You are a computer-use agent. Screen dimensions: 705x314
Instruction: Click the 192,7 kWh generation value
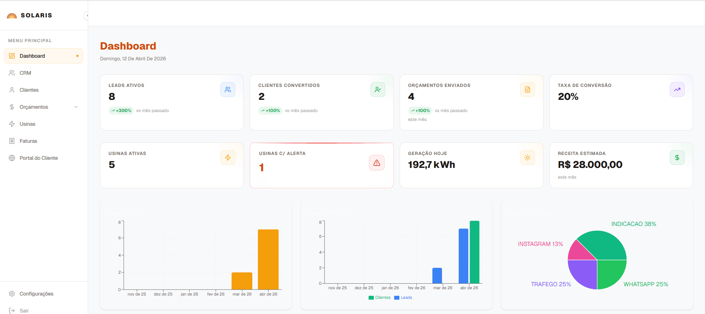pyautogui.click(x=432, y=165)
